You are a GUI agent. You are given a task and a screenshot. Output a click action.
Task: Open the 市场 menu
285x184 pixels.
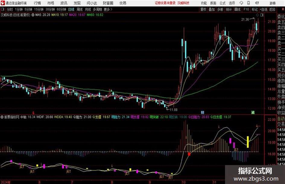[x=51, y=3]
